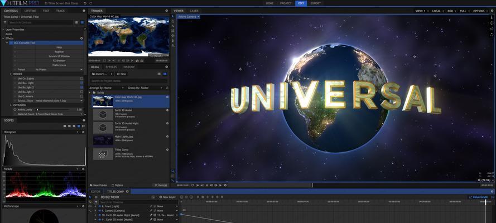This screenshot has width=496, height=223.
Task: Switch to the LAYER viewer tab
Action: pyautogui.click(x=194, y=11)
